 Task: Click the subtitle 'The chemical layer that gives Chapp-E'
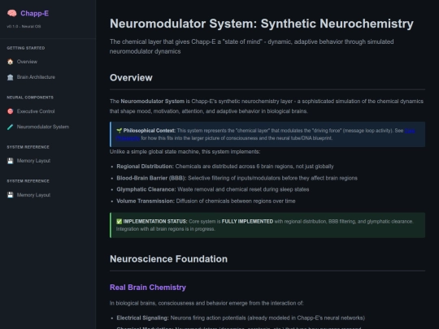[252, 46]
